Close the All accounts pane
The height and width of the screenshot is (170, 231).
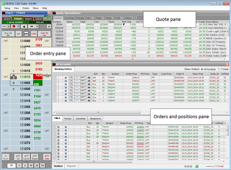(227, 64)
